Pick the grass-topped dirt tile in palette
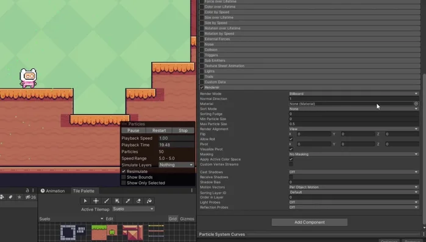Viewport: 426px width, 242px height. coord(99,232)
